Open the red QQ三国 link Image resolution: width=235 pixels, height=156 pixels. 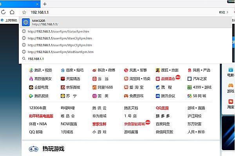[162, 108]
